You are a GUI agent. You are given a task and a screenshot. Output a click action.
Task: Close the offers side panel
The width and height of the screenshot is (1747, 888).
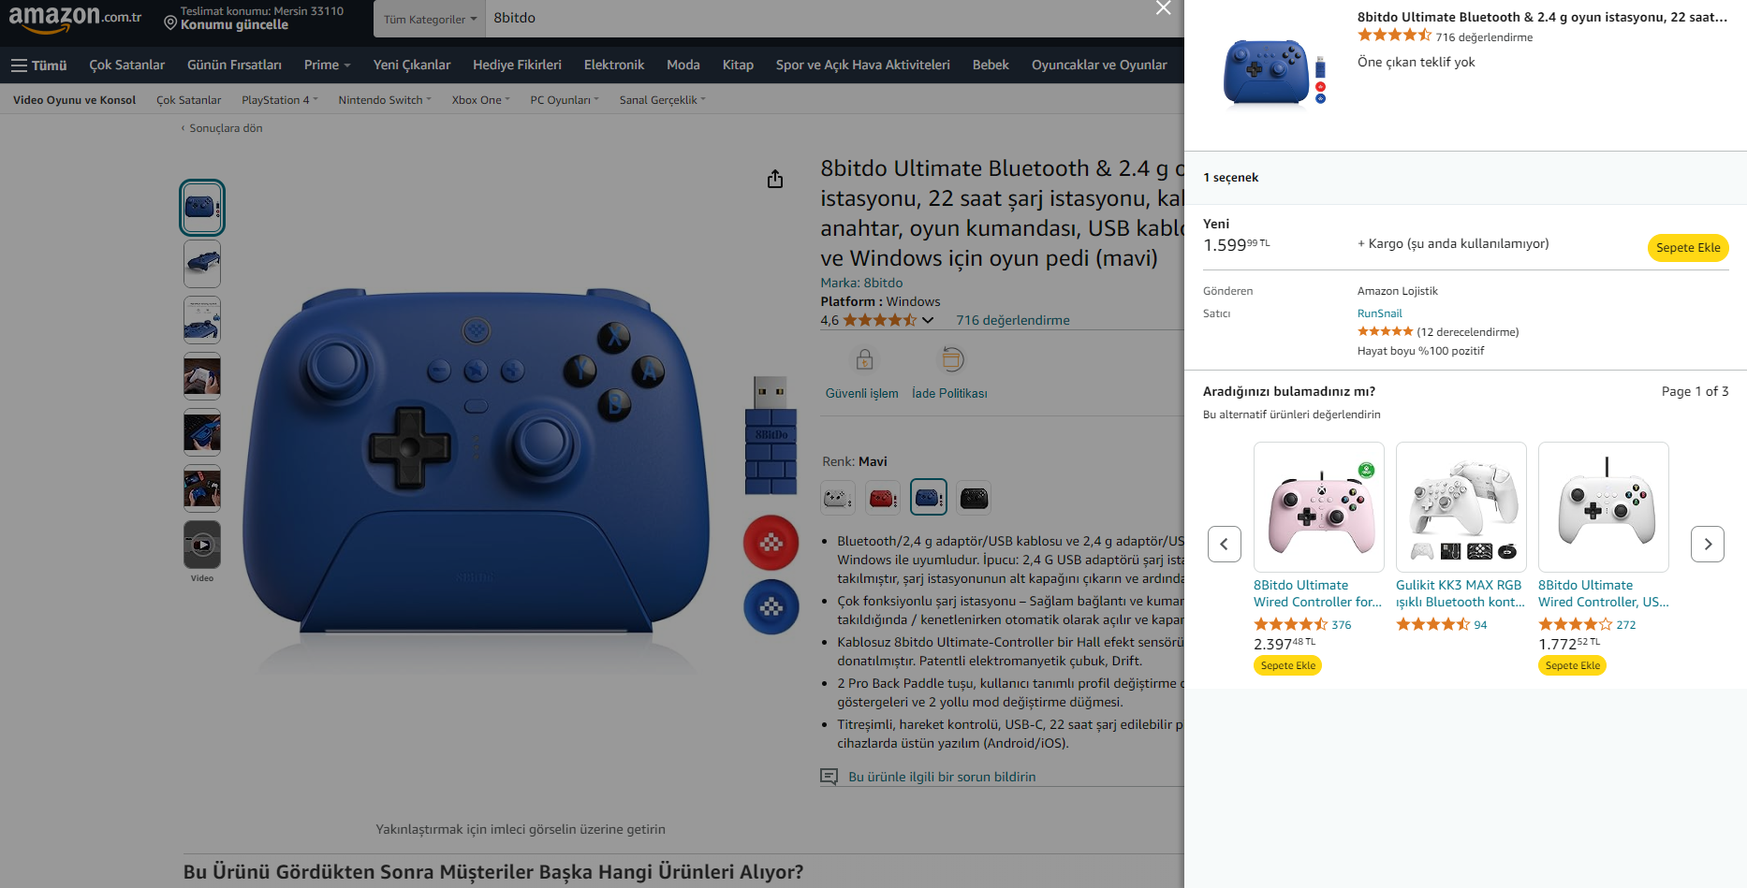(1163, 8)
